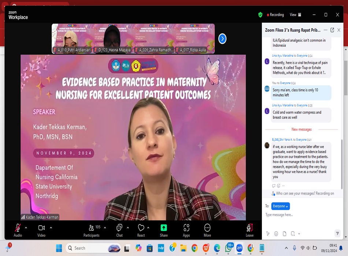Open the Participants list

pos(92,230)
